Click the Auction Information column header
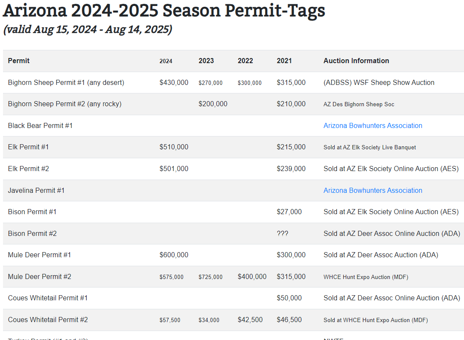This screenshot has height=340, width=464. pos(356,61)
